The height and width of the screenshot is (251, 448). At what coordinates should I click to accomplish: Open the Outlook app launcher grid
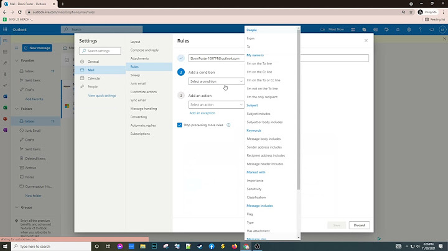5,29
